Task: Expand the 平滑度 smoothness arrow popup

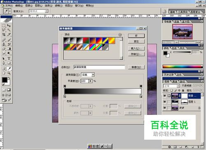Action: pos(90,81)
